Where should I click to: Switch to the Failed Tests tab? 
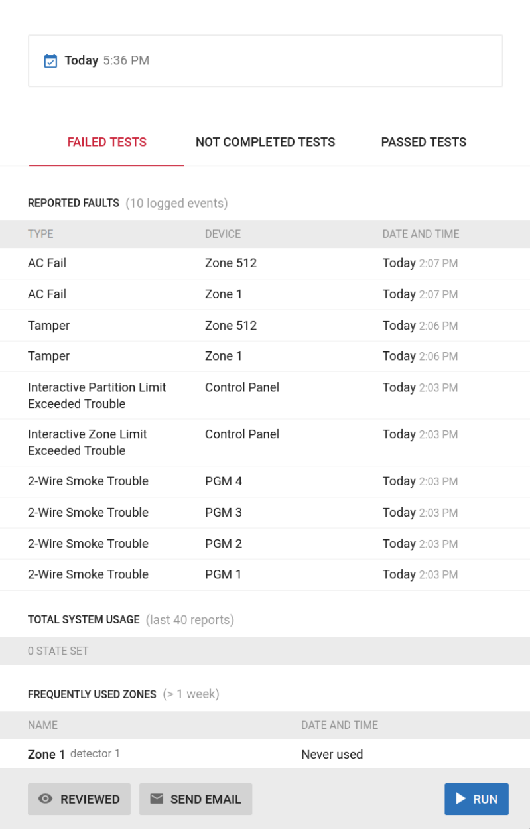point(107,142)
